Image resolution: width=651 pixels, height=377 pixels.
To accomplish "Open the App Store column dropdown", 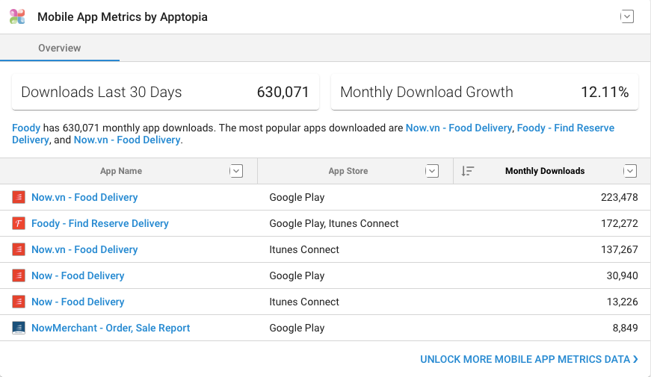I will click(432, 171).
